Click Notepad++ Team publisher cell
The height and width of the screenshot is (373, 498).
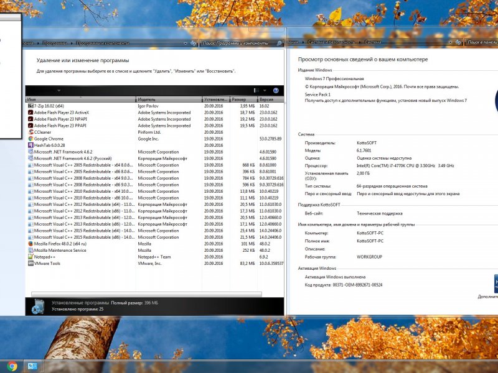point(154,257)
